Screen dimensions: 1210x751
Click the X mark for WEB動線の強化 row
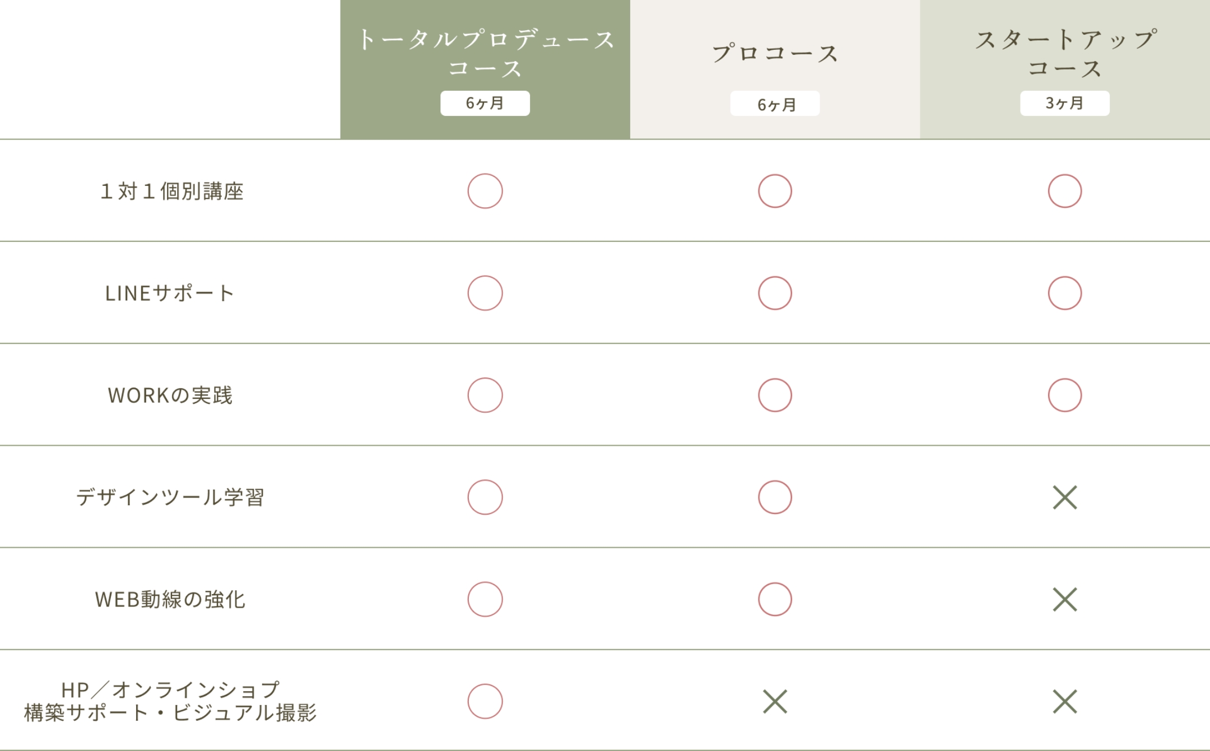(1064, 599)
